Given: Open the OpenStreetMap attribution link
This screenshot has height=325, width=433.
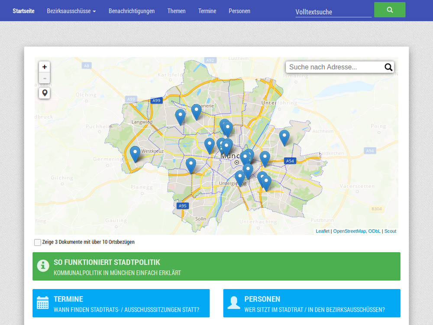Looking at the screenshot, I should point(349,231).
